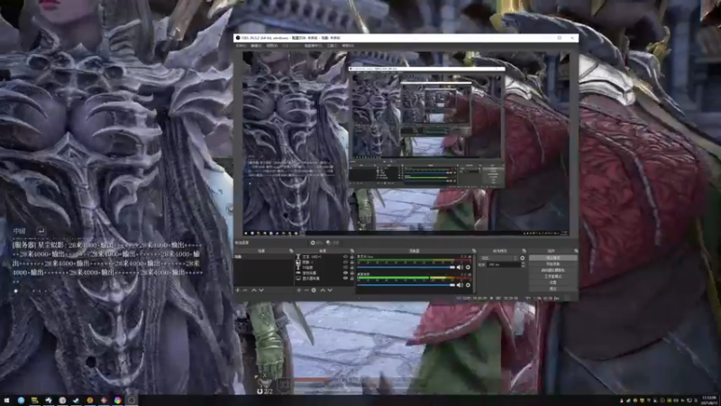
Task: Click the taskbar clock
Action: point(709,400)
